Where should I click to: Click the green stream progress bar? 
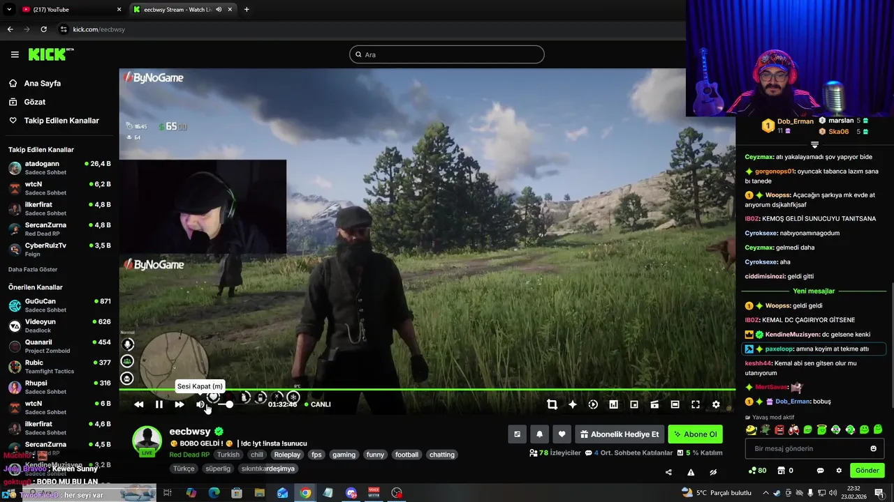click(427, 390)
